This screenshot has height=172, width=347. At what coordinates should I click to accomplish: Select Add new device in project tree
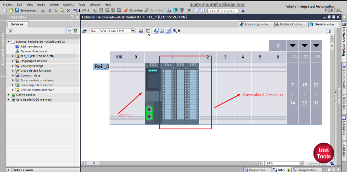pyautogui.click(x=31, y=46)
